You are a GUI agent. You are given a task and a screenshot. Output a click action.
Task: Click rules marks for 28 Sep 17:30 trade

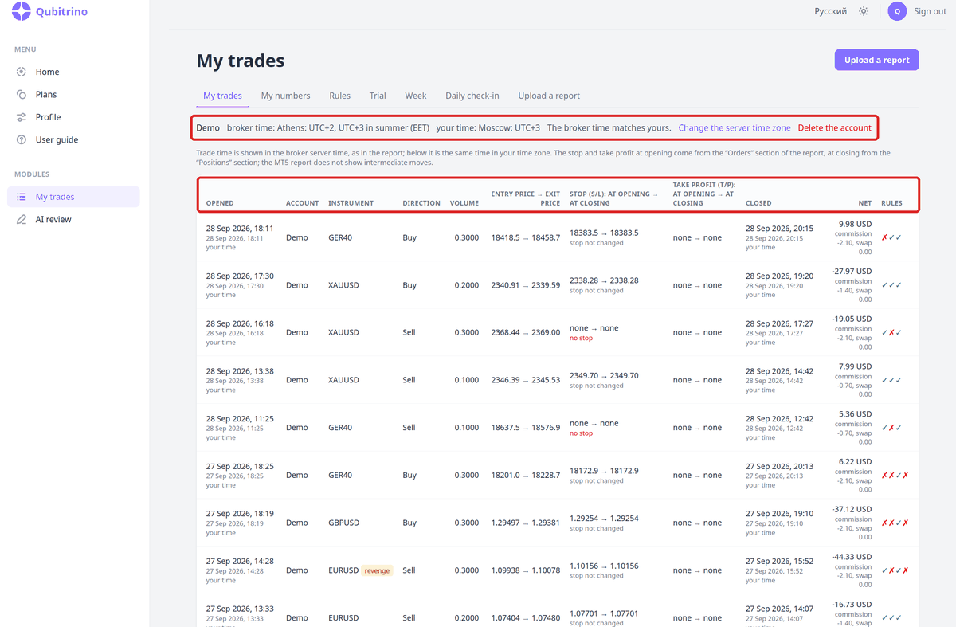click(x=891, y=285)
